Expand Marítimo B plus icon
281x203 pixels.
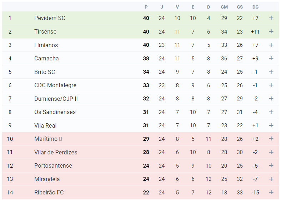[271, 139]
